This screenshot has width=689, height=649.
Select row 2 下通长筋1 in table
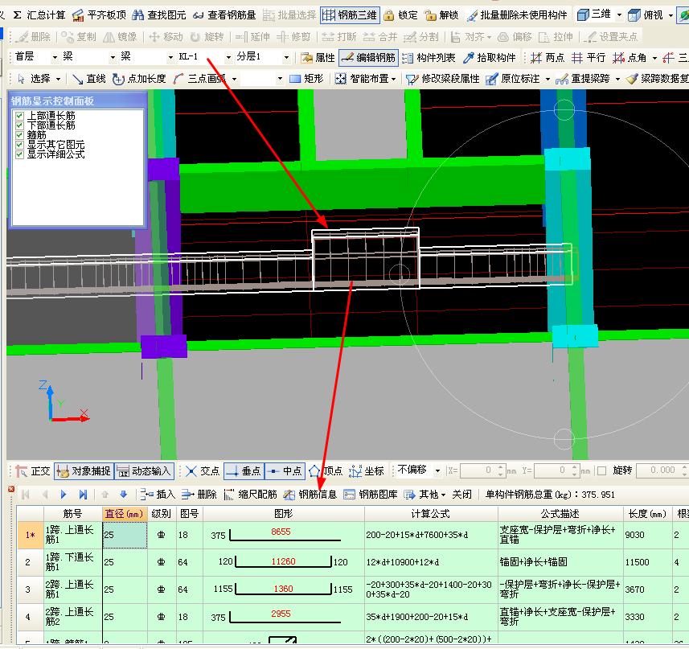(27, 562)
